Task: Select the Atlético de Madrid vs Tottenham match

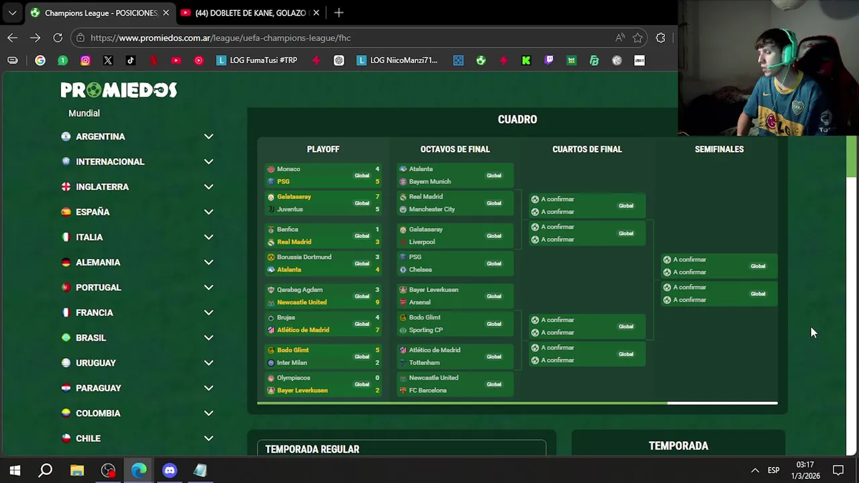Action: 455,356
